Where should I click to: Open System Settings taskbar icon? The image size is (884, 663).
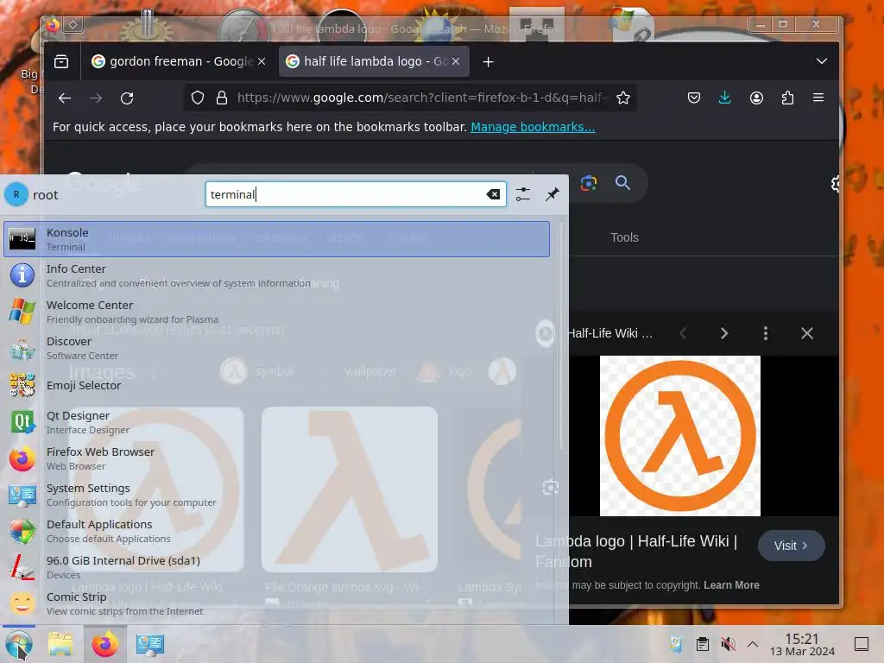point(149,644)
